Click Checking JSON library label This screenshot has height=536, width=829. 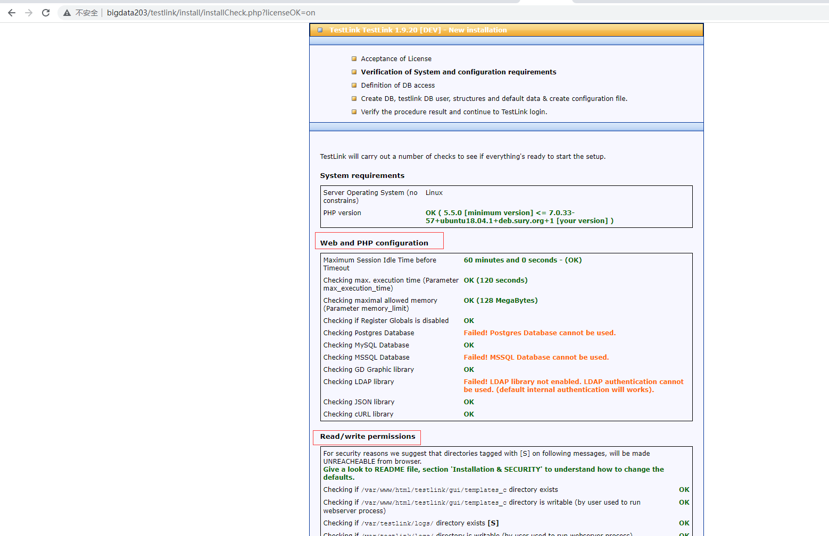point(359,402)
